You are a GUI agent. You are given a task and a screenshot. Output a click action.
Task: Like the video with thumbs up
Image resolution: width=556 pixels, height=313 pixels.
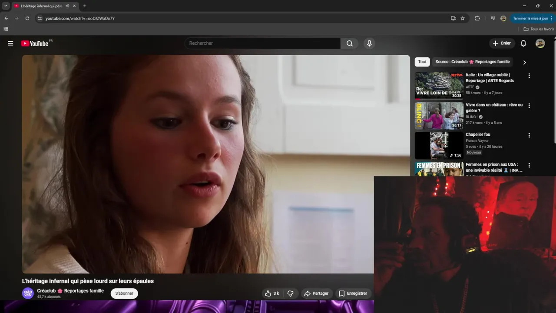pos(272,293)
